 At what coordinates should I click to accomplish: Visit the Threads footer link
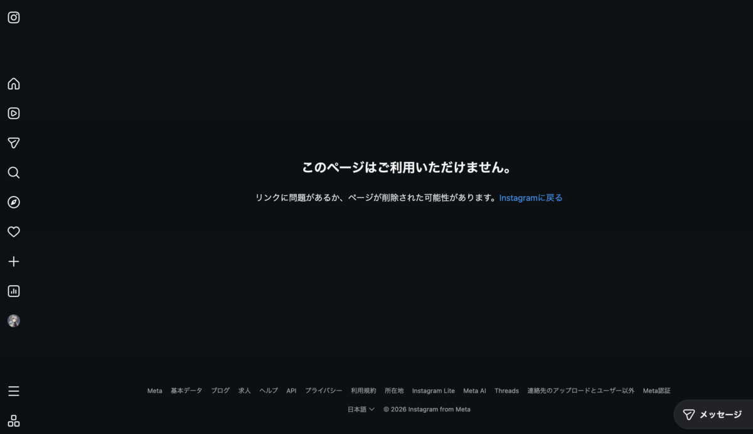(506, 391)
